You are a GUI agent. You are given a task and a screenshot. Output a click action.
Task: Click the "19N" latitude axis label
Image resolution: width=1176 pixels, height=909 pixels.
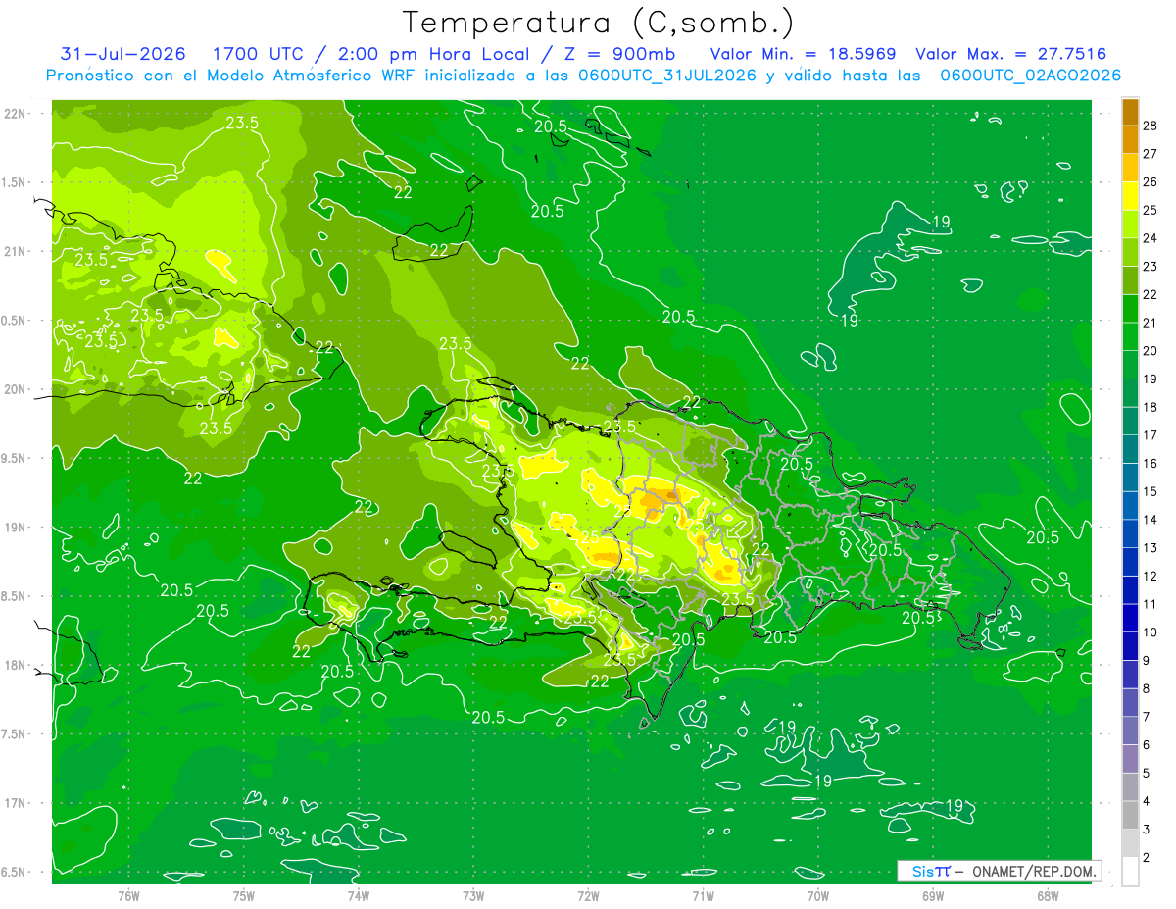pos(15,528)
